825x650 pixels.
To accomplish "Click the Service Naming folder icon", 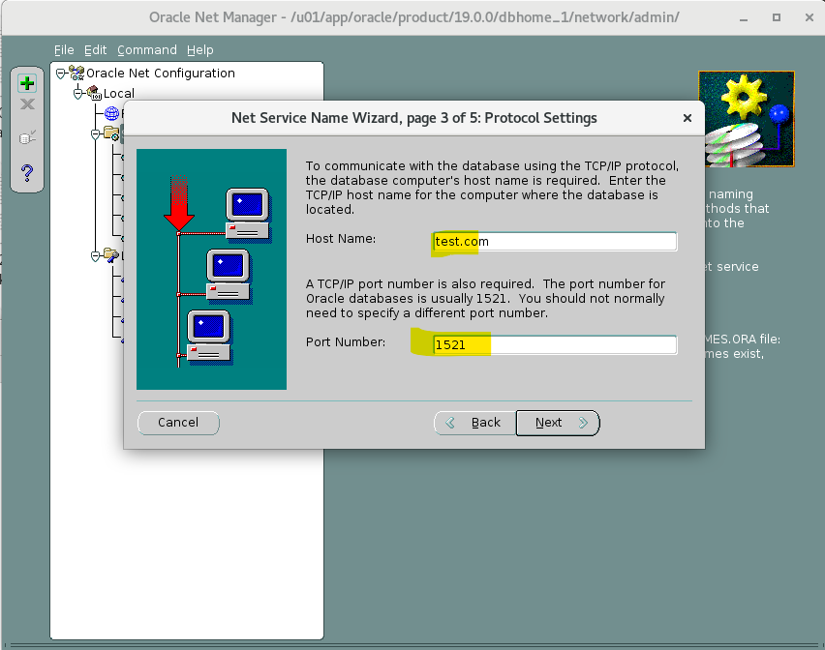I will point(111,133).
